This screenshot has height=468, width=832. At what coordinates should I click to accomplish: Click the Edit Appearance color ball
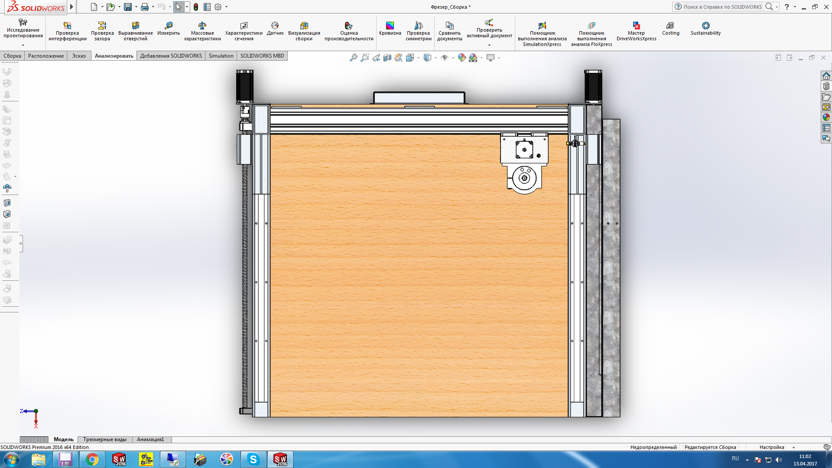[461, 58]
